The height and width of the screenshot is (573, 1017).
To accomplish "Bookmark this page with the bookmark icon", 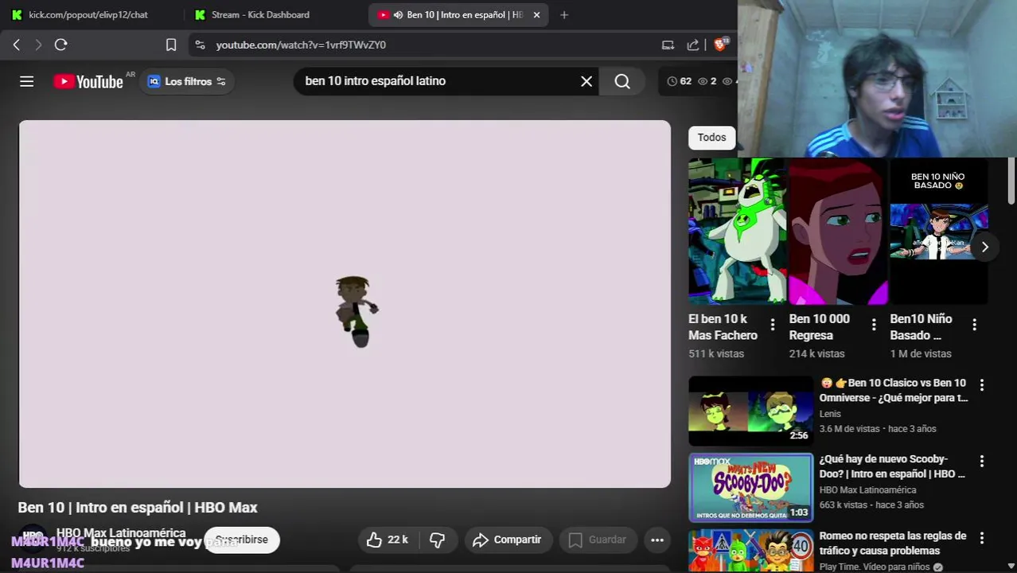I will pos(170,45).
